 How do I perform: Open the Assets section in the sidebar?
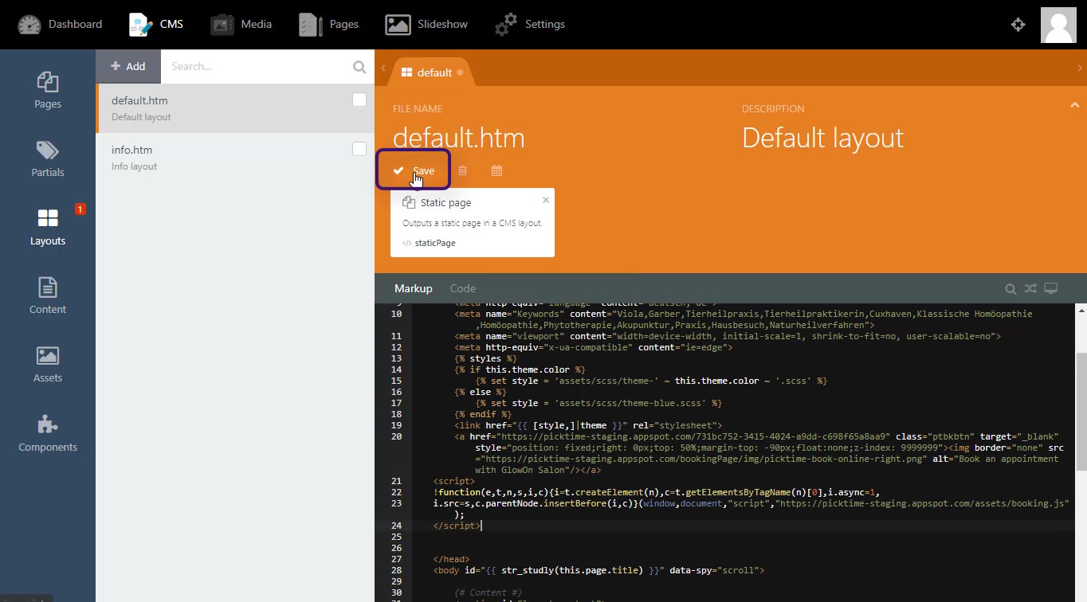click(x=48, y=365)
